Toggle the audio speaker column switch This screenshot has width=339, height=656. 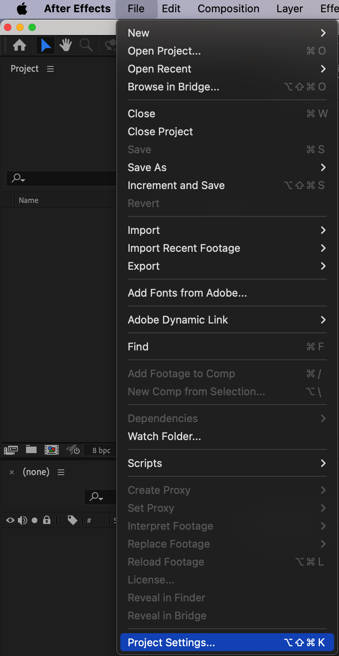tap(22, 520)
